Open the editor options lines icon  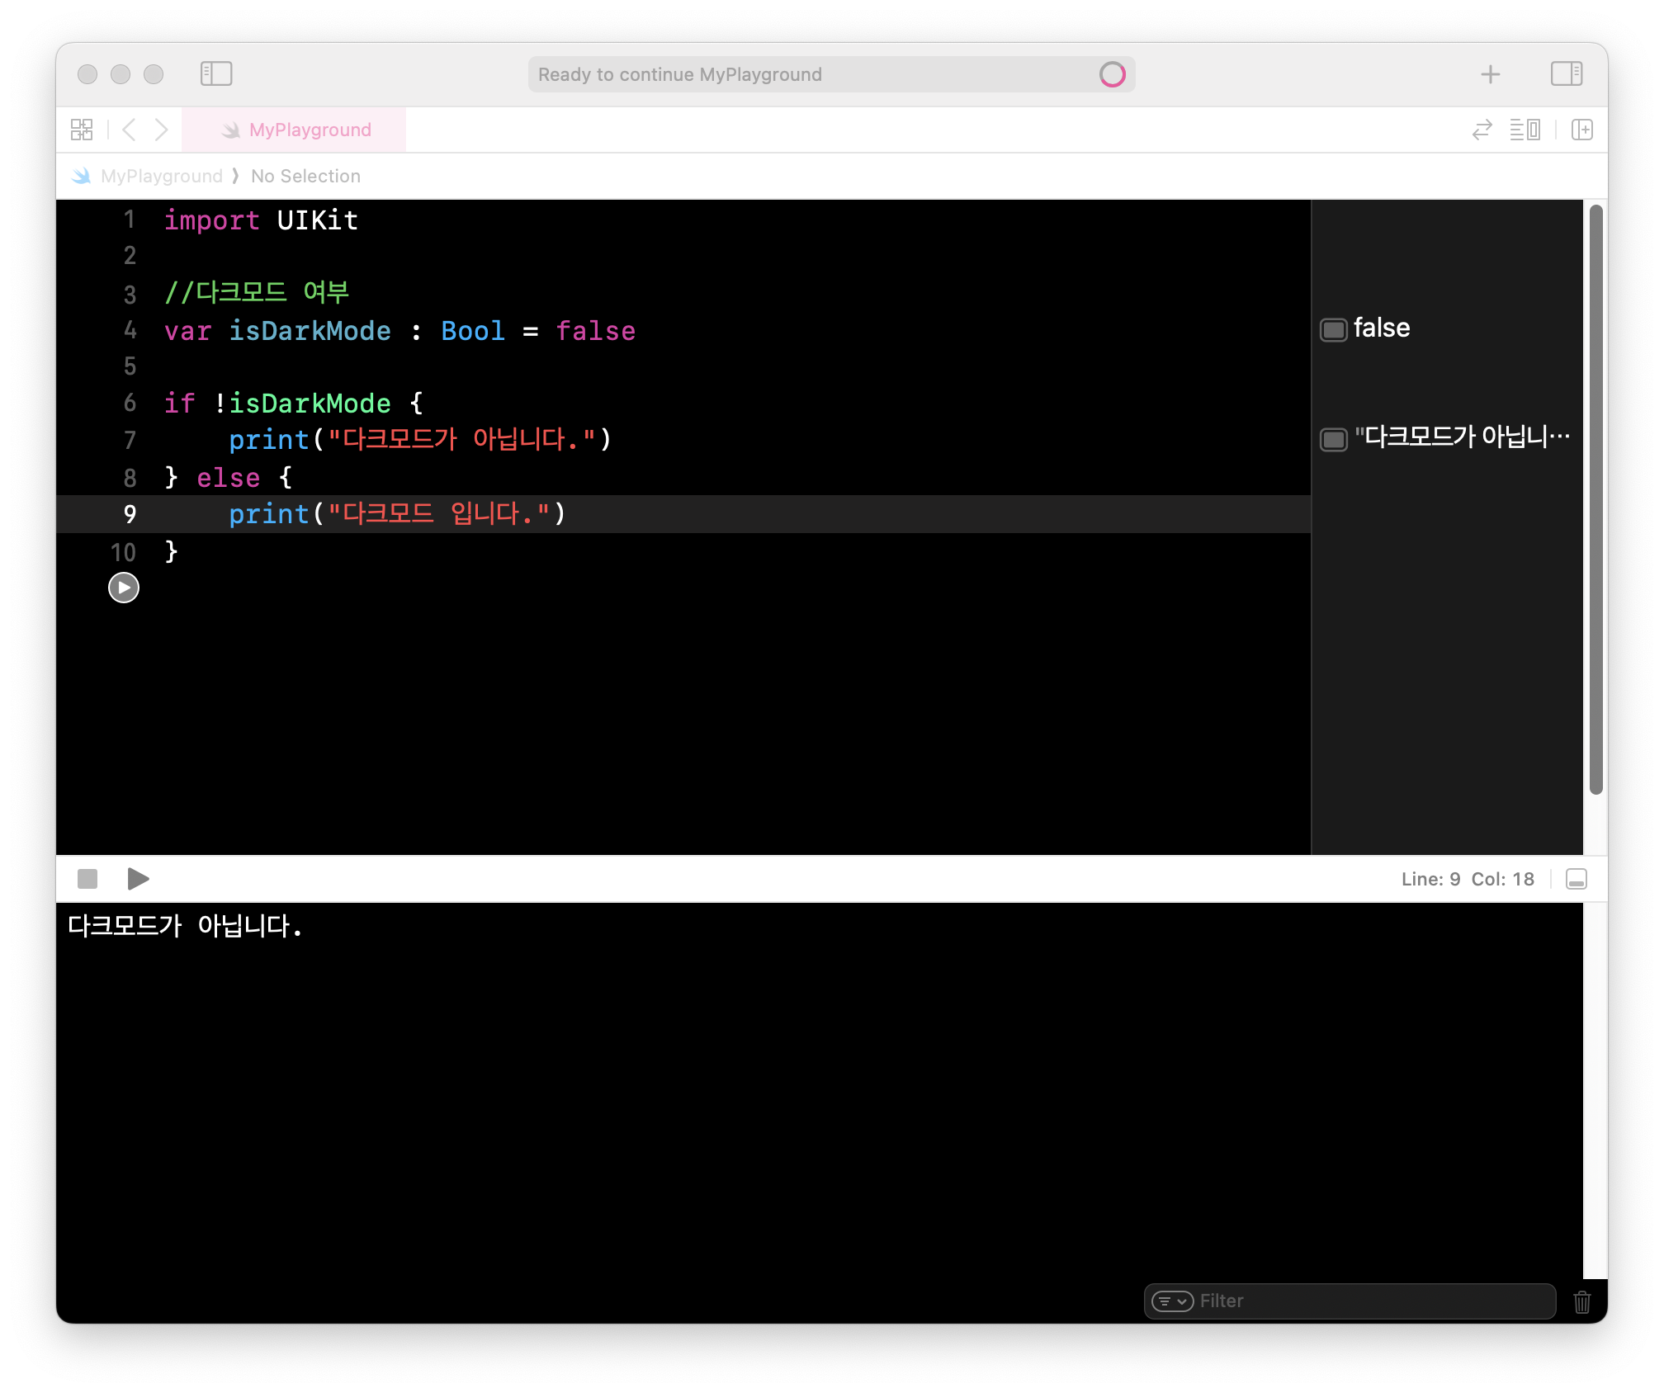1525,130
